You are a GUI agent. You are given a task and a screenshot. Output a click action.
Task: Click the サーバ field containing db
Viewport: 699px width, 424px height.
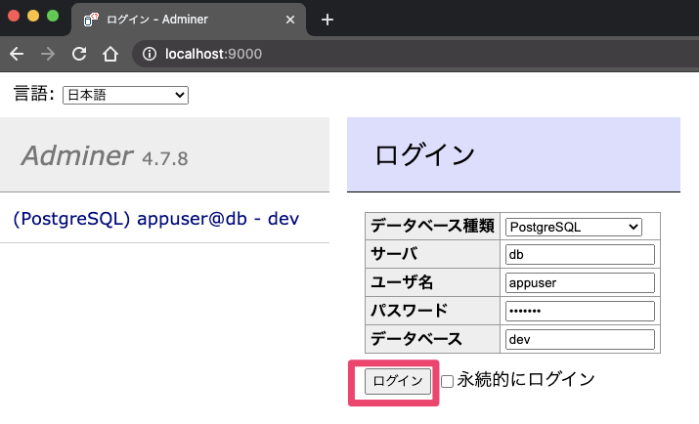point(580,255)
